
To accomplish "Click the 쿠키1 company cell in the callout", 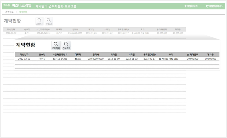I will click(x=42, y=59).
